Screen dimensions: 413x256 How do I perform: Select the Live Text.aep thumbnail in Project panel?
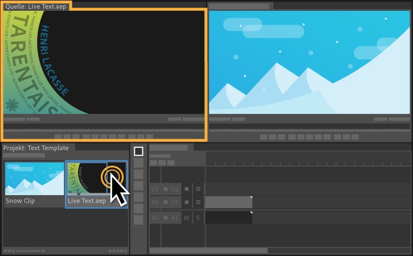(x=96, y=179)
